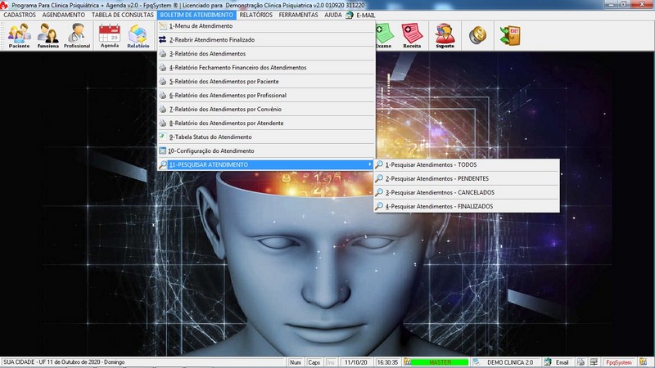Select 10-Configuração do Atendimento
Viewport: 655px width, 368px height.
[x=211, y=150]
